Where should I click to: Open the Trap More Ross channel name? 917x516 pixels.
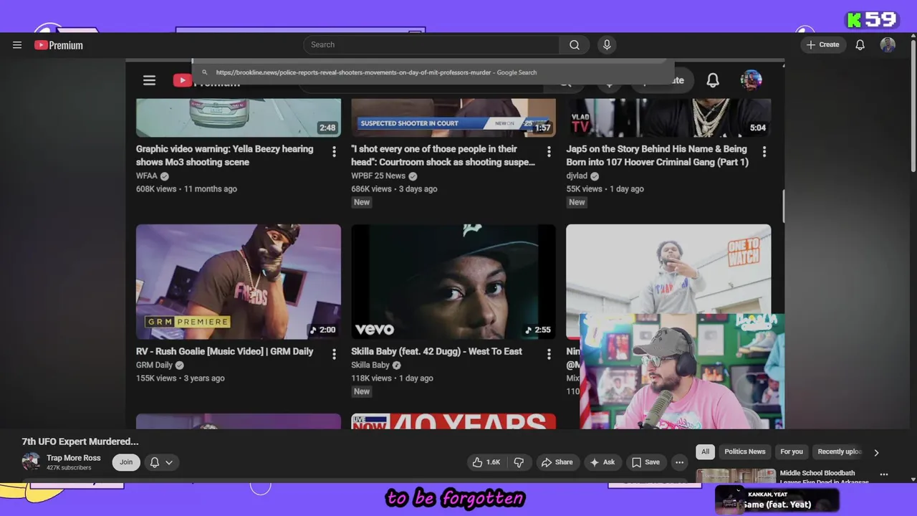click(x=74, y=458)
